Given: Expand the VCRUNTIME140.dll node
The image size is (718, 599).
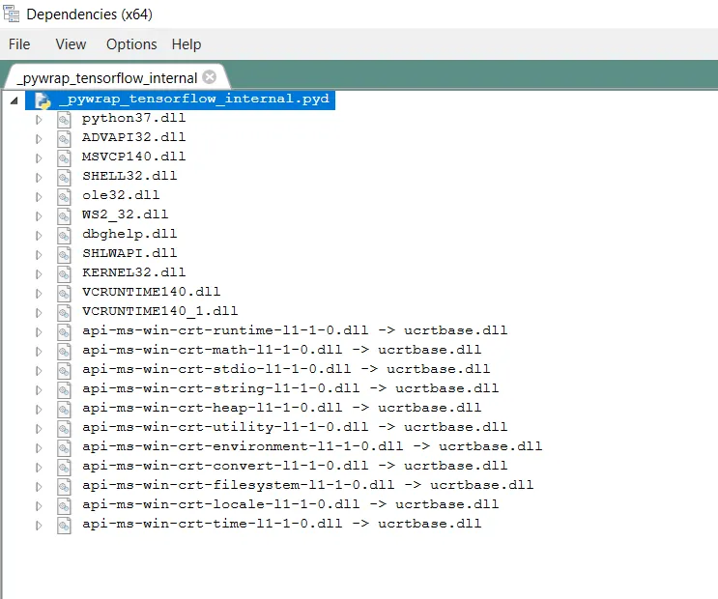Looking at the screenshot, I should (x=39, y=293).
